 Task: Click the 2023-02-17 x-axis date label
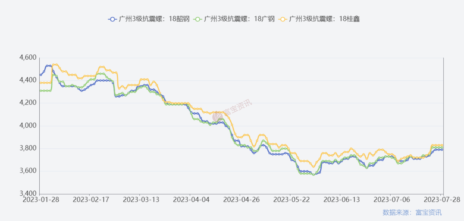point(91,200)
